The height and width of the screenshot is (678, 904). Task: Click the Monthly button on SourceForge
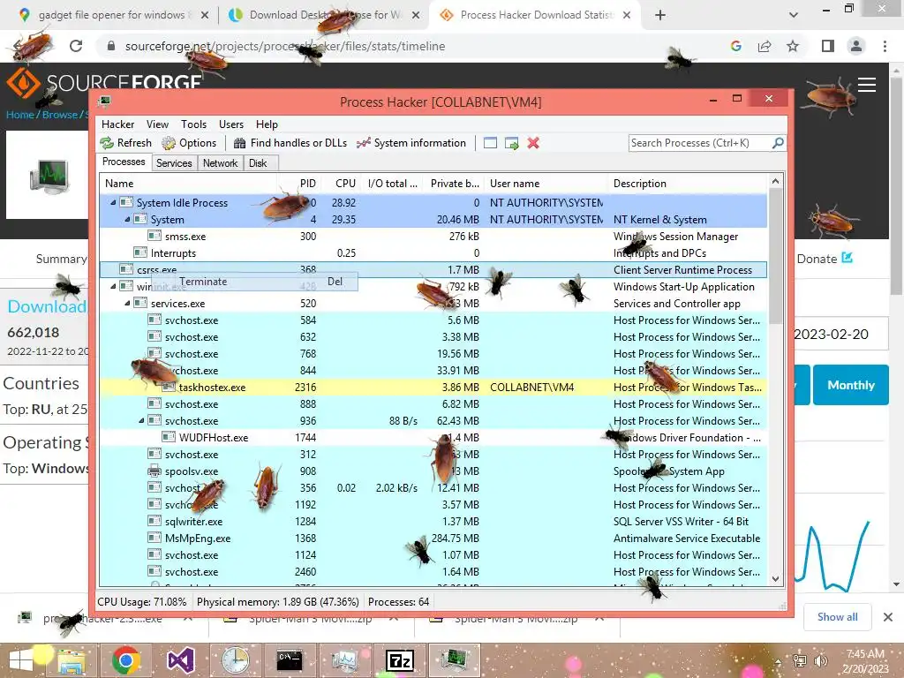click(x=851, y=385)
